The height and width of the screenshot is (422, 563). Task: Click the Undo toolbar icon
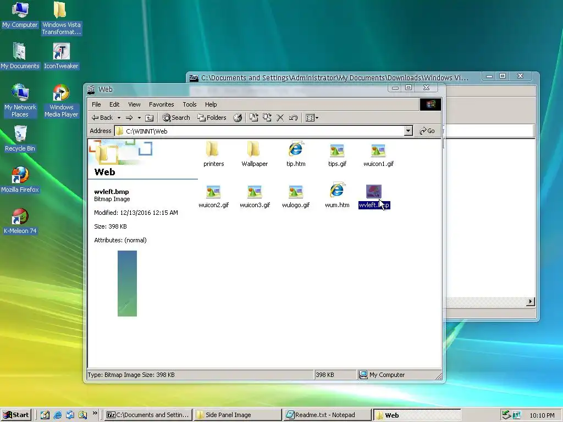pos(294,118)
